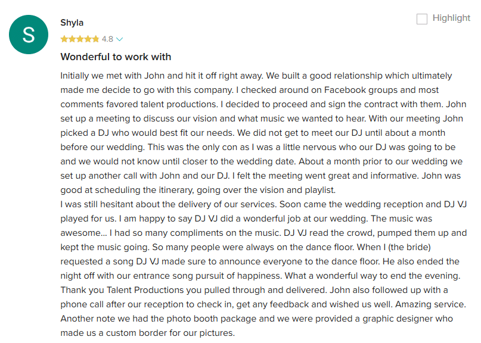Screen dimensions: 481x343
Task: Click the fourth gold star
Action: coord(88,39)
